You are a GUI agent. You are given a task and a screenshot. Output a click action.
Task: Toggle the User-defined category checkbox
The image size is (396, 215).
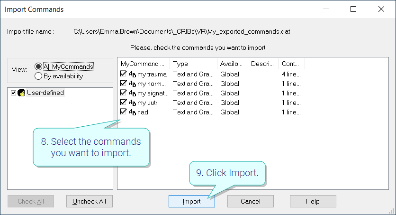coord(13,93)
